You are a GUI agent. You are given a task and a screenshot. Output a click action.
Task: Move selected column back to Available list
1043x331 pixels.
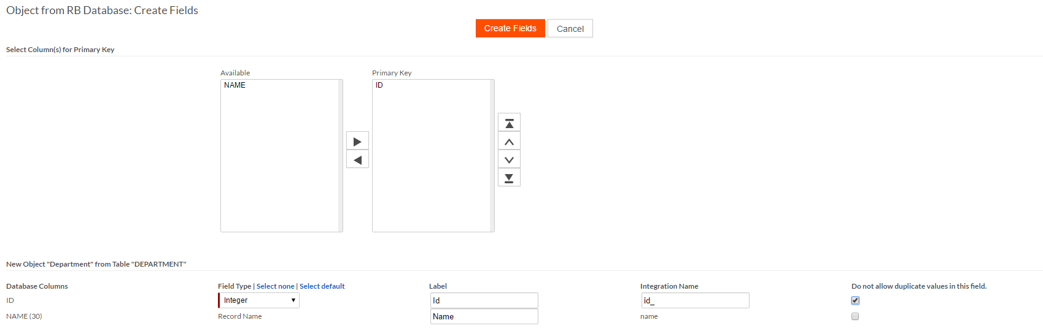coord(357,160)
